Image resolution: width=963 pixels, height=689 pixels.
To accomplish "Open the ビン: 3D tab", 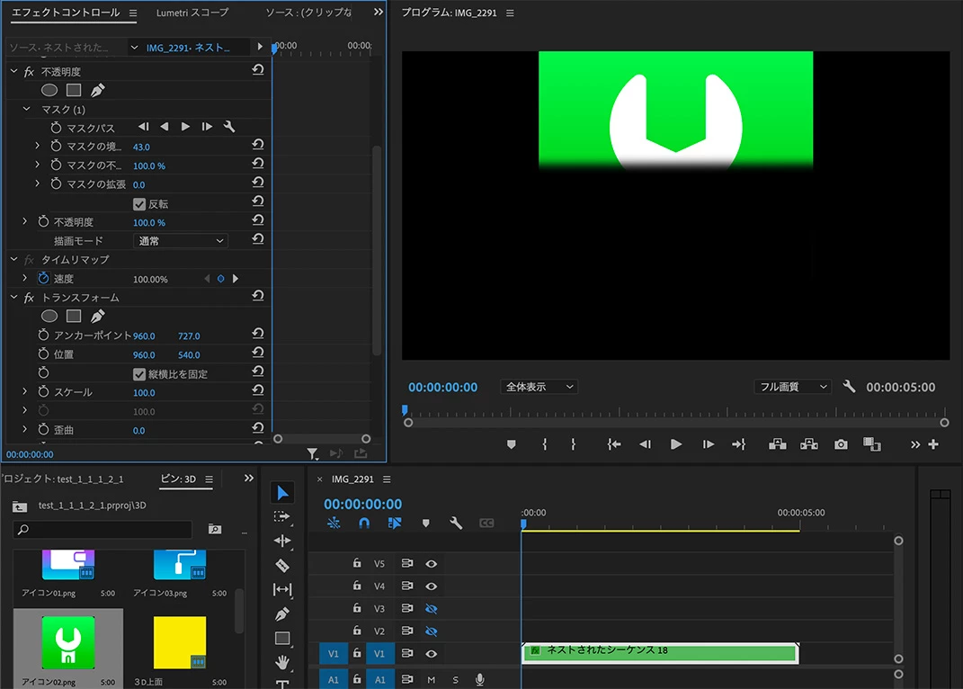I will [x=179, y=479].
